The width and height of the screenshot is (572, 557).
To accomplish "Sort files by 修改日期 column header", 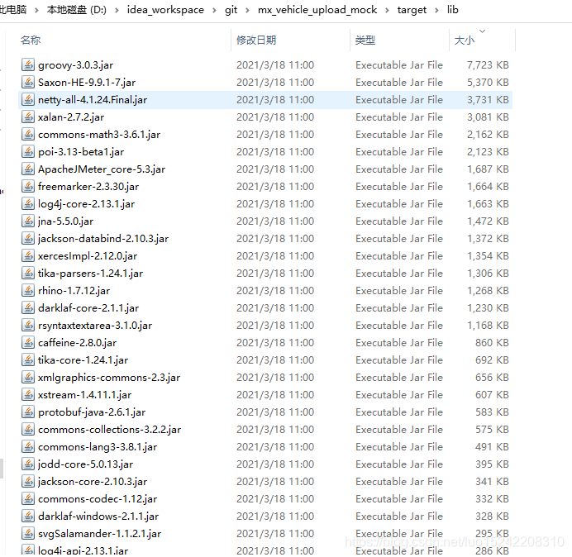I will tap(256, 40).
